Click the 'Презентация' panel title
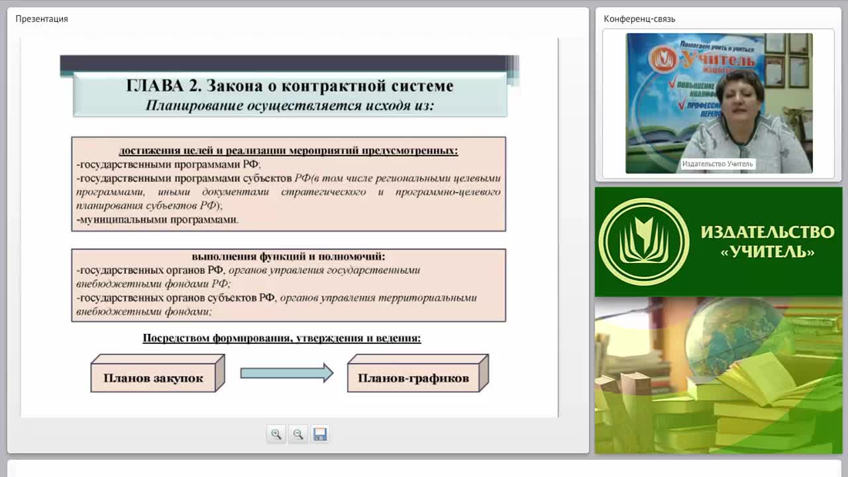Image resolution: width=848 pixels, height=477 pixels. click(42, 19)
